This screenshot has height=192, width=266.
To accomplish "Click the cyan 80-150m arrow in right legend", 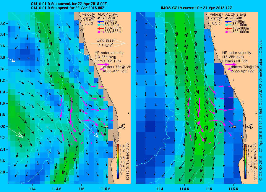I will coord(228,25).
